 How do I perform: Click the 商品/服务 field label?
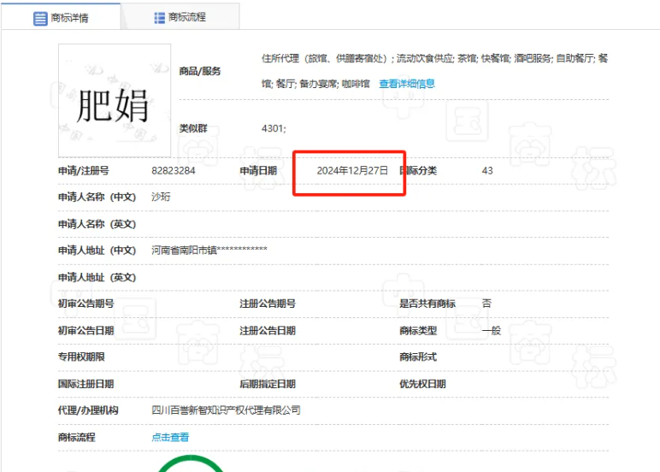point(199,71)
